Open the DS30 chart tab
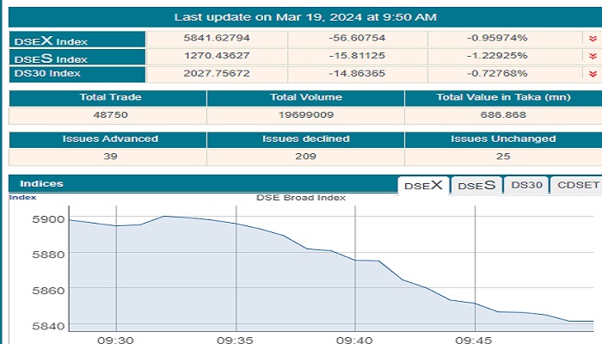 (526, 185)
